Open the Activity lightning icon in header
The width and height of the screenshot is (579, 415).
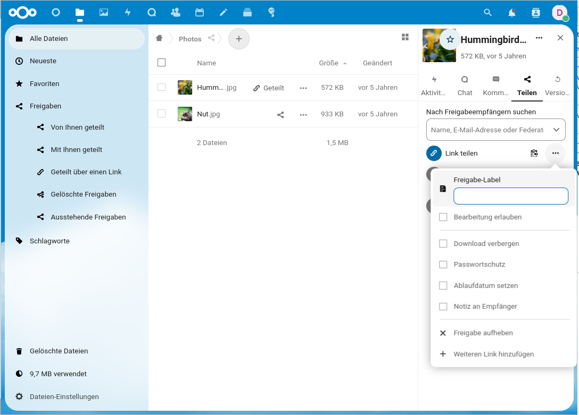tap(128, 12)
